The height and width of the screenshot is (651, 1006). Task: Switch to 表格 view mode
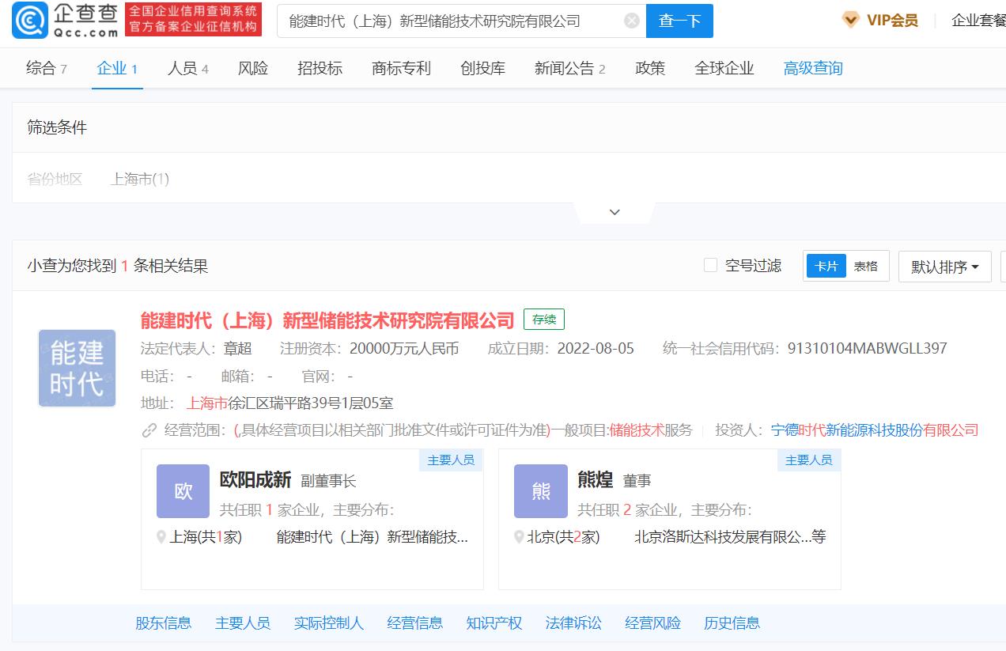[x=866, y=266]
